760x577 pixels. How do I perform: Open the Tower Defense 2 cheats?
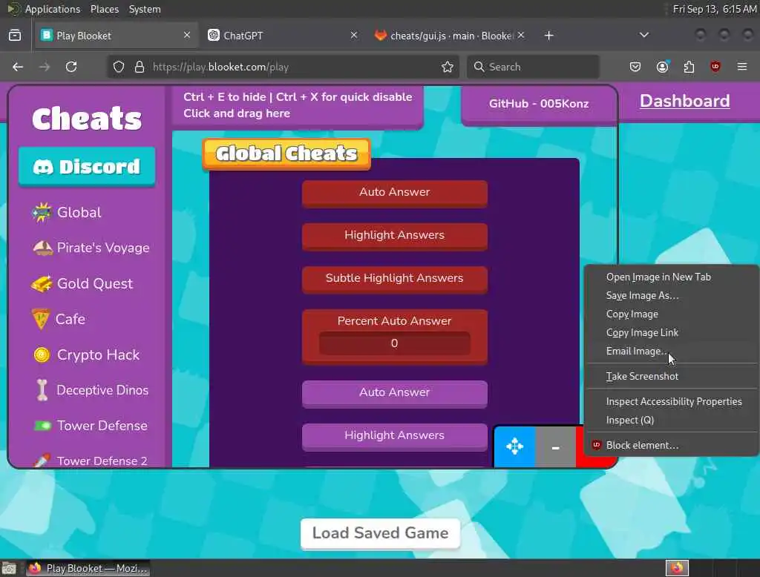[90, 461]
